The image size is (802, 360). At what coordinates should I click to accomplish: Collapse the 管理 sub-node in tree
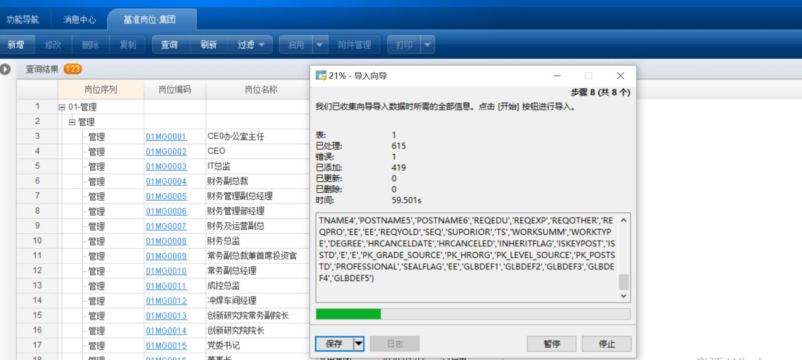[72, 122]
